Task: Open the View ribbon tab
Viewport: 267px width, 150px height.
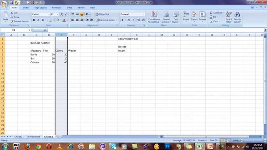Action: coord(93,7)
